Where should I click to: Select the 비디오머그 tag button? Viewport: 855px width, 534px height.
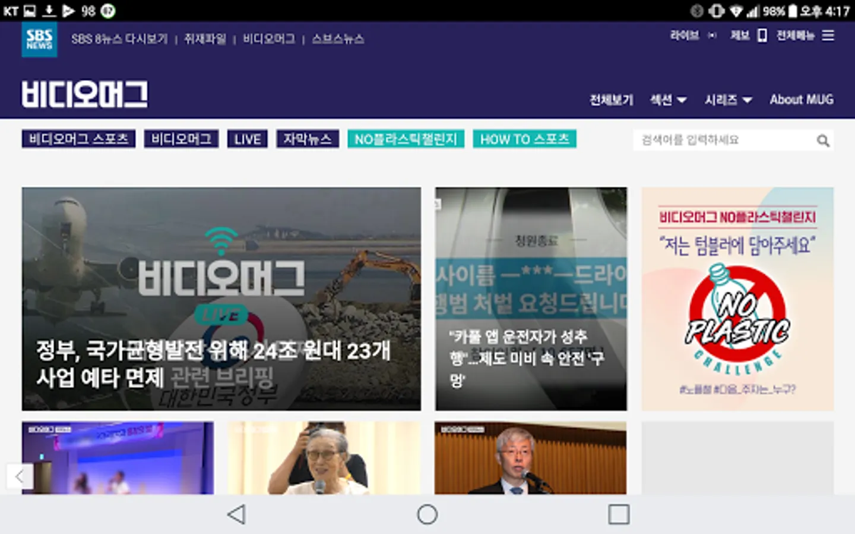181,139
